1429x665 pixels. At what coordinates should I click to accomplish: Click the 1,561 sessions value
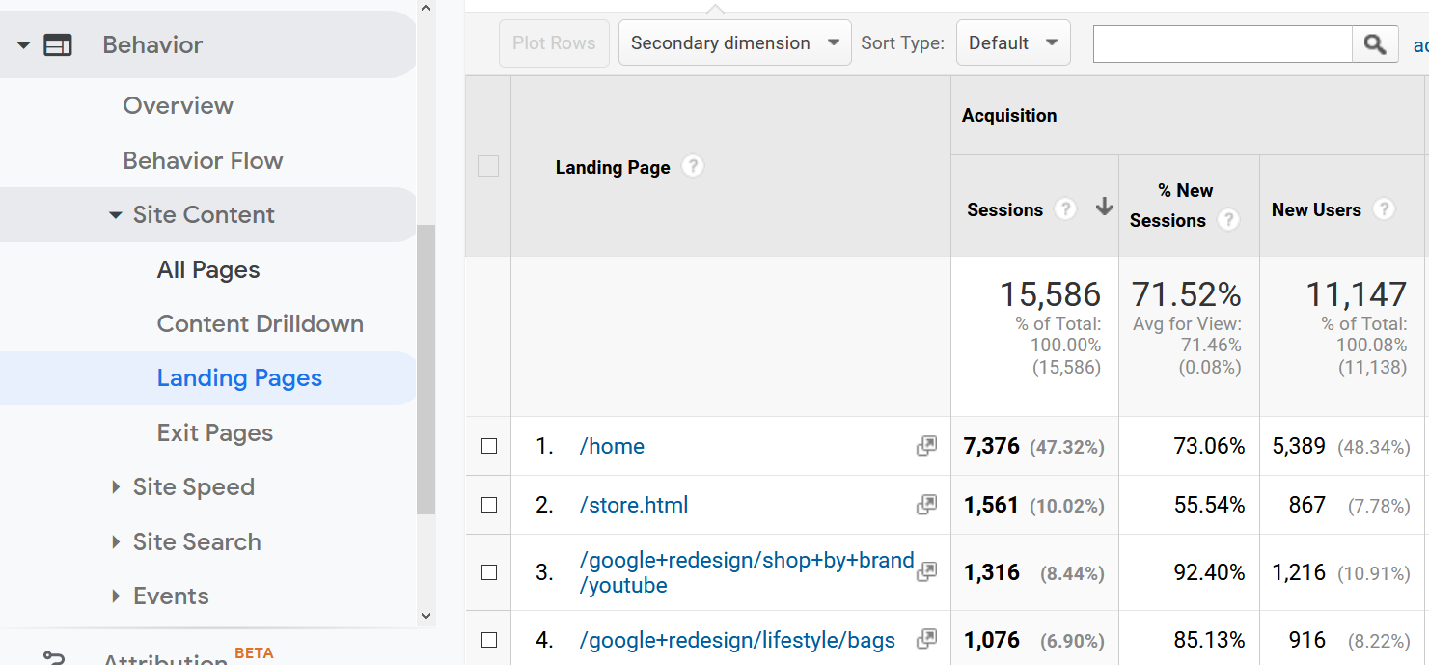pyautogui.click(x=991, y=505)
